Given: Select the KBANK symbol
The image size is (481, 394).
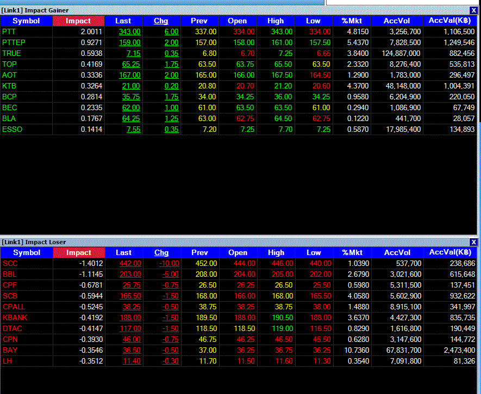Looking at the screenshot, I should coord(15,317).
